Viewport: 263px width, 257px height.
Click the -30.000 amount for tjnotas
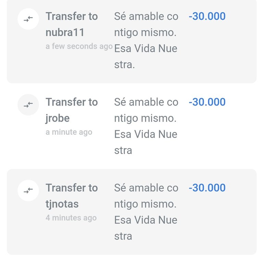pyautogui.click(x=207, y=188)
